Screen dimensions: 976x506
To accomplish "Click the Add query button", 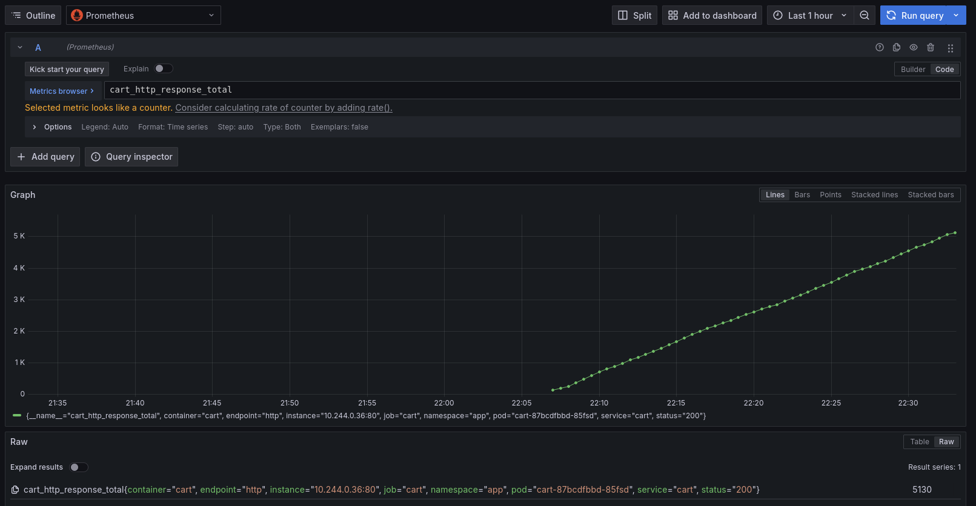I will tap(45, 157).
